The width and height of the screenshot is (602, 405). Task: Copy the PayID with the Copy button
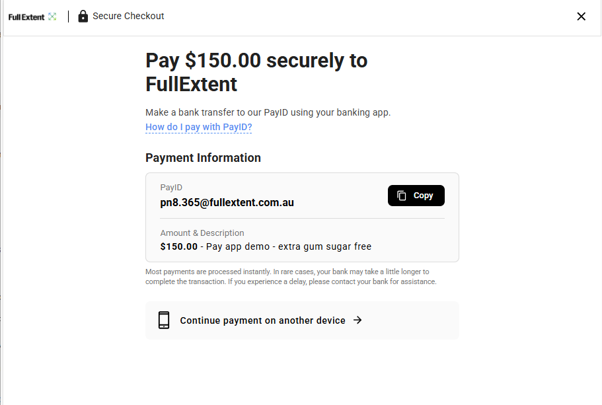pos(416,196)
